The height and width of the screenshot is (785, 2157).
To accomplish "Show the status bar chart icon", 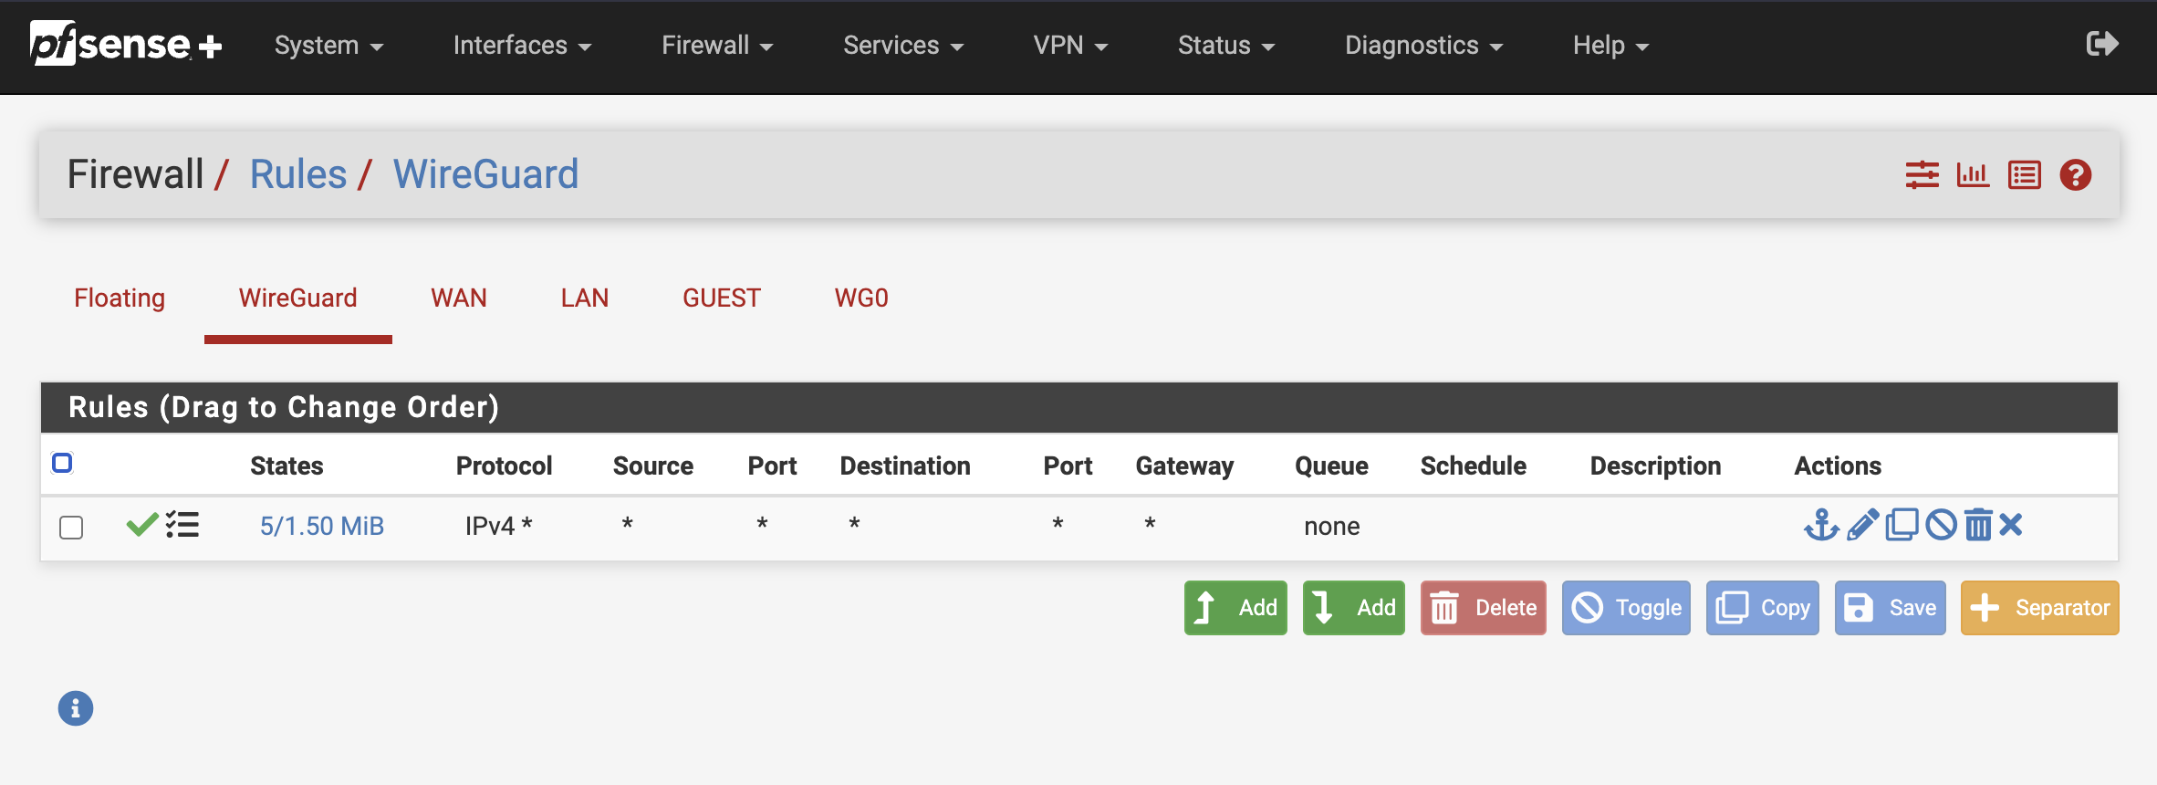I will (1973, 174).
